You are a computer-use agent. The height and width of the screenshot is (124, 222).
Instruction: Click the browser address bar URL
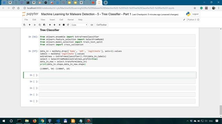[101, 8]
